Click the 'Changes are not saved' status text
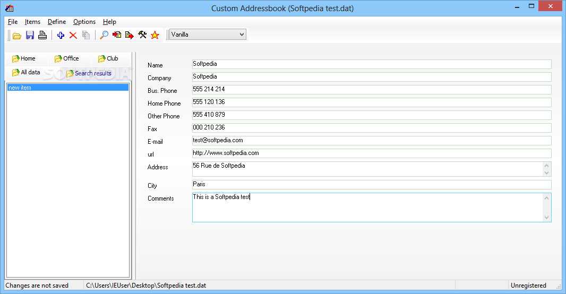Viewport: 566px width, 294px height. (x=37, y=286)
